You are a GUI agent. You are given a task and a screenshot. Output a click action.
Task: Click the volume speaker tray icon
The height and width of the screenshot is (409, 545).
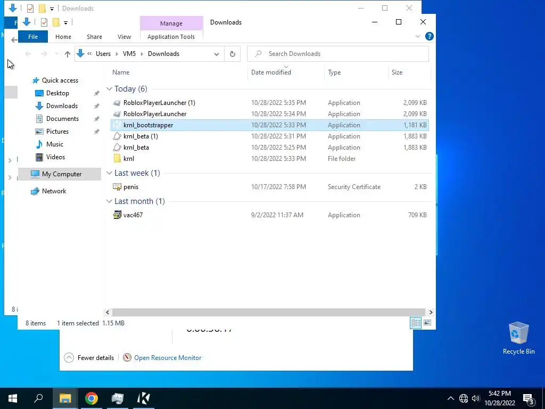click(476, 398)
